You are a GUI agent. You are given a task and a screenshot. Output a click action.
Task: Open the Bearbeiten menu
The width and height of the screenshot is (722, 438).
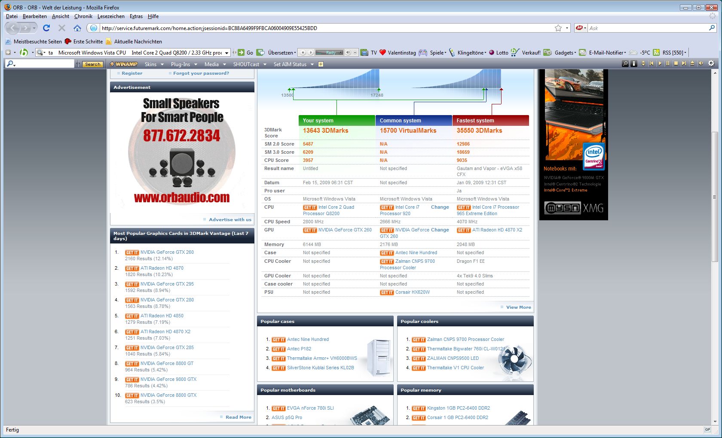click(35, 16)
